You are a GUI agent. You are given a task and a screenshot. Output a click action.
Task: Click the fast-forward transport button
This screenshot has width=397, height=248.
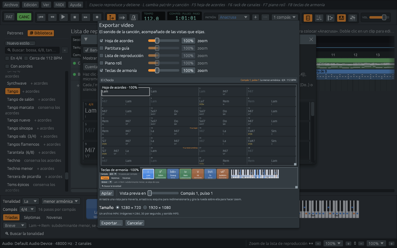86,17
